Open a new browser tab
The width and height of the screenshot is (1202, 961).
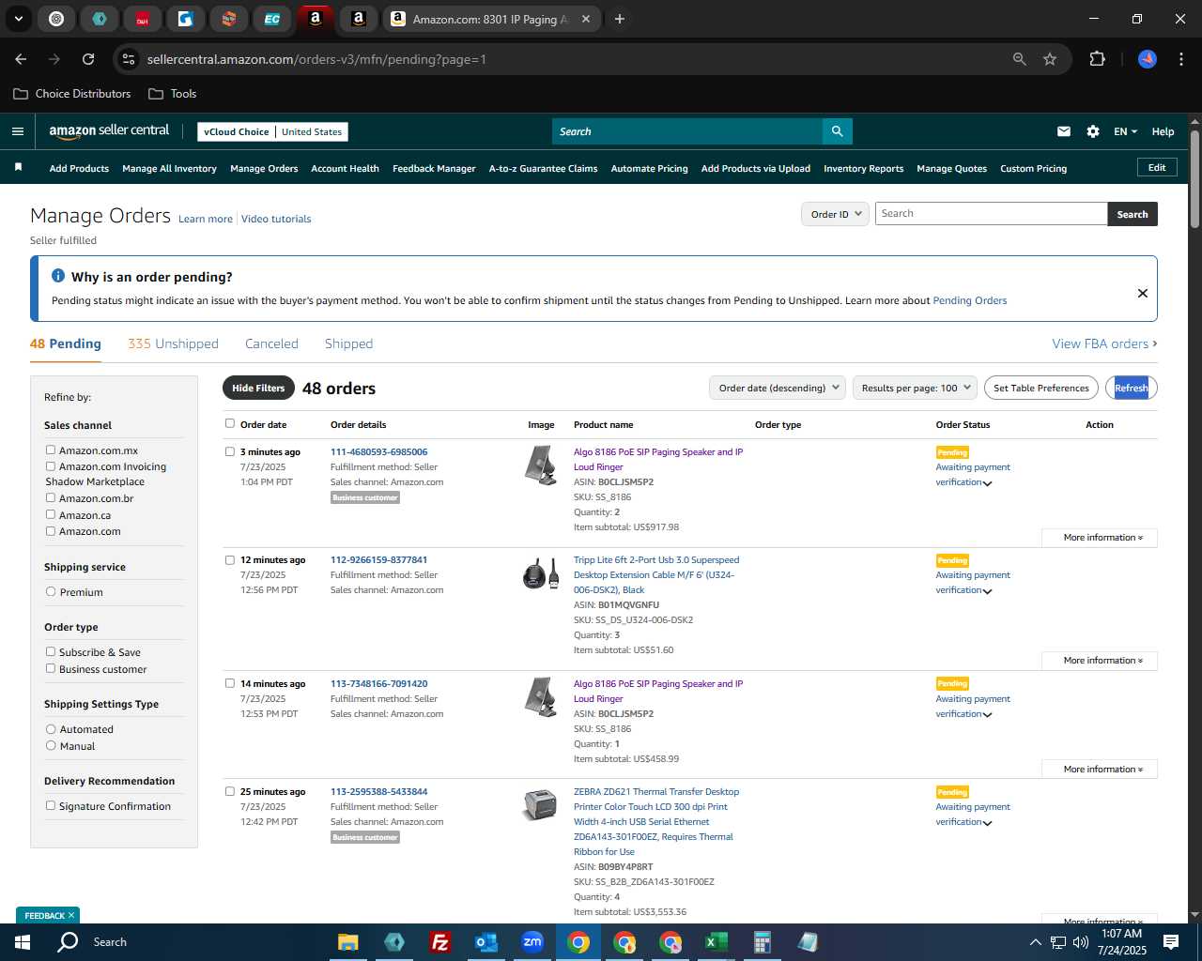620,19
